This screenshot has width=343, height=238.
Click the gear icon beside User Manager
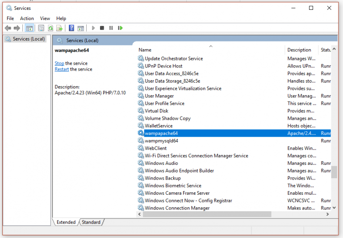click(x=141, y=96)
